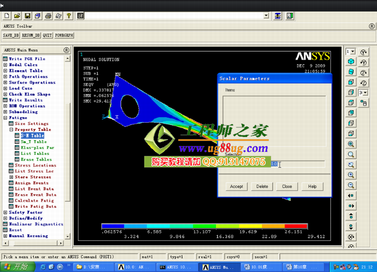This screenshot has height=272, width=377.
Task: Click the Open File folder icon
Action: pos(17,16)
